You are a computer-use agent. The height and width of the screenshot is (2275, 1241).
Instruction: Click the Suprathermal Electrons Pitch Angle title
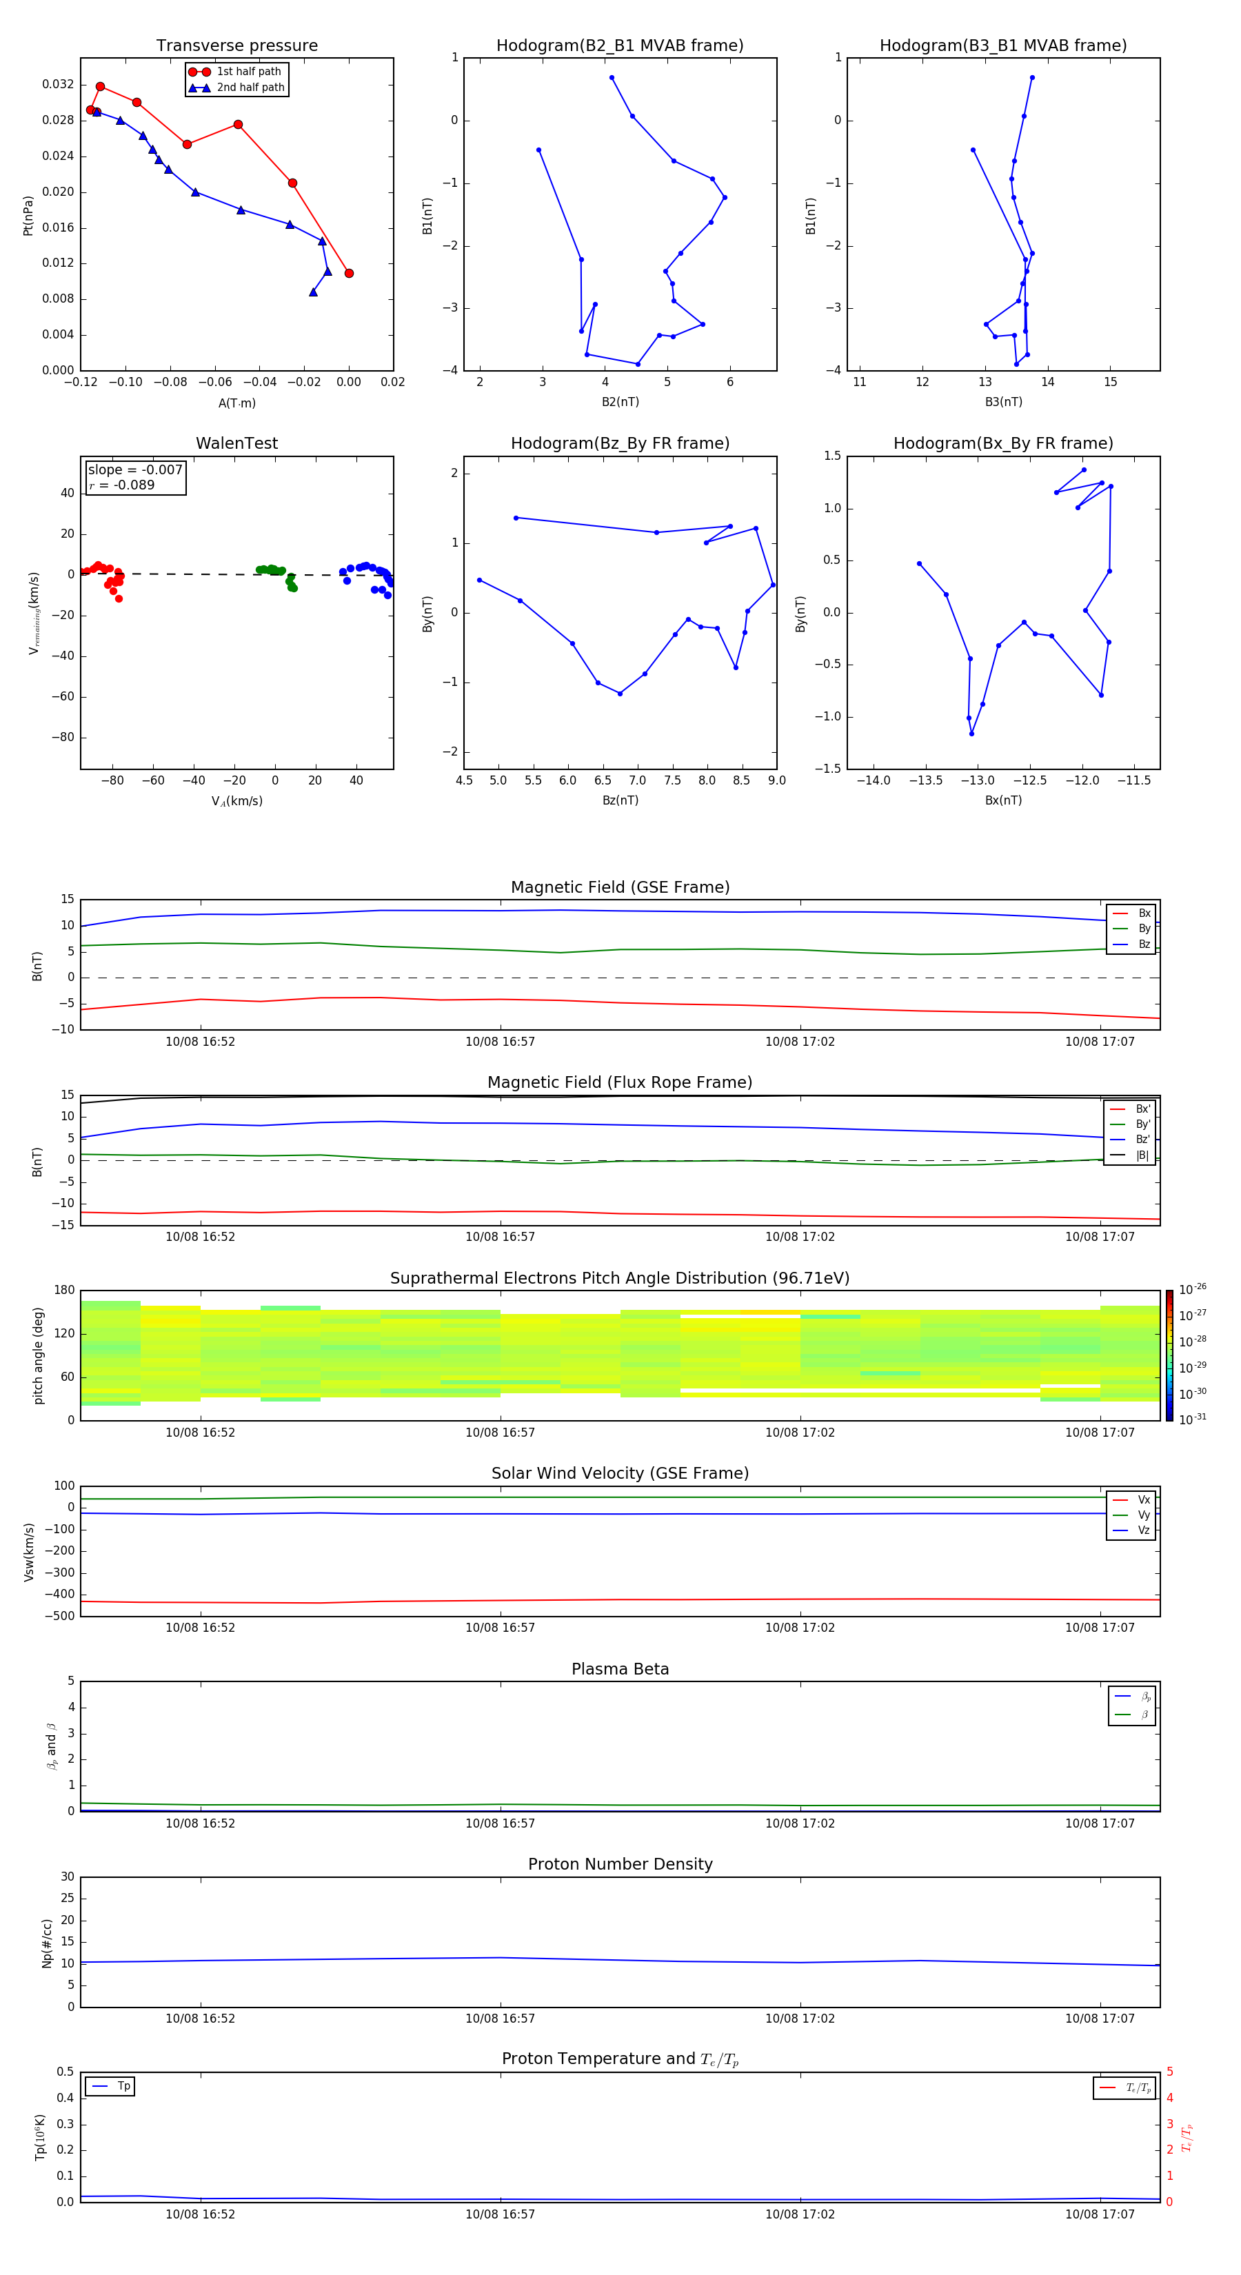click(620, 1279)
